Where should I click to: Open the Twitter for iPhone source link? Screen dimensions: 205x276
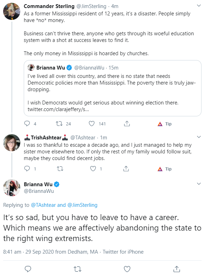point(123,252)
